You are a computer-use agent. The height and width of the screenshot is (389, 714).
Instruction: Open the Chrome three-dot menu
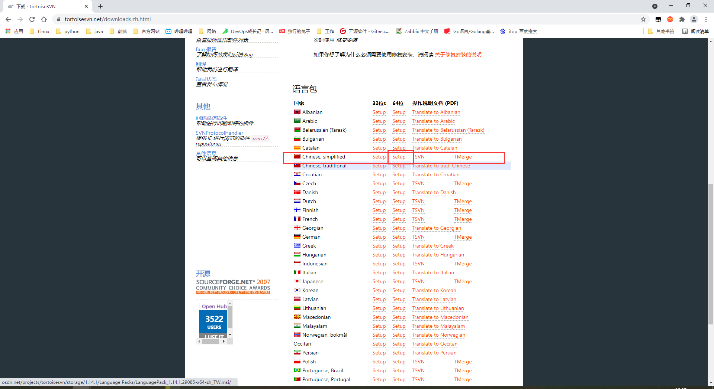(706, 19)
